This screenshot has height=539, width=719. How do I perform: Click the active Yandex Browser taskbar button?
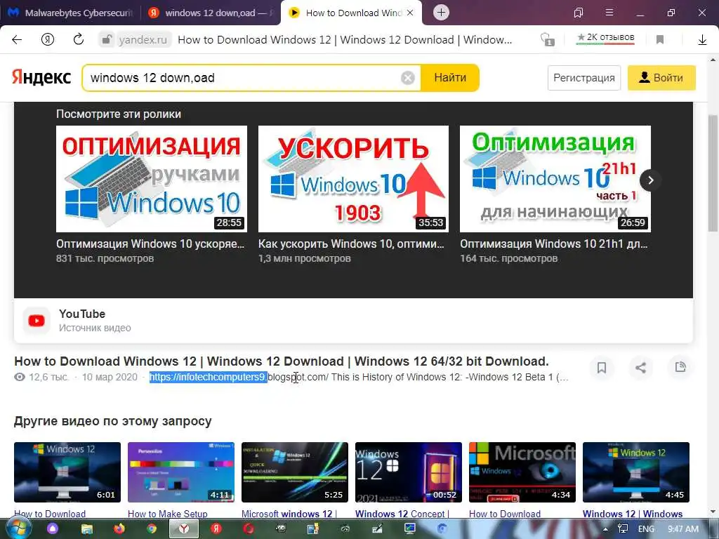pos(183,529)
